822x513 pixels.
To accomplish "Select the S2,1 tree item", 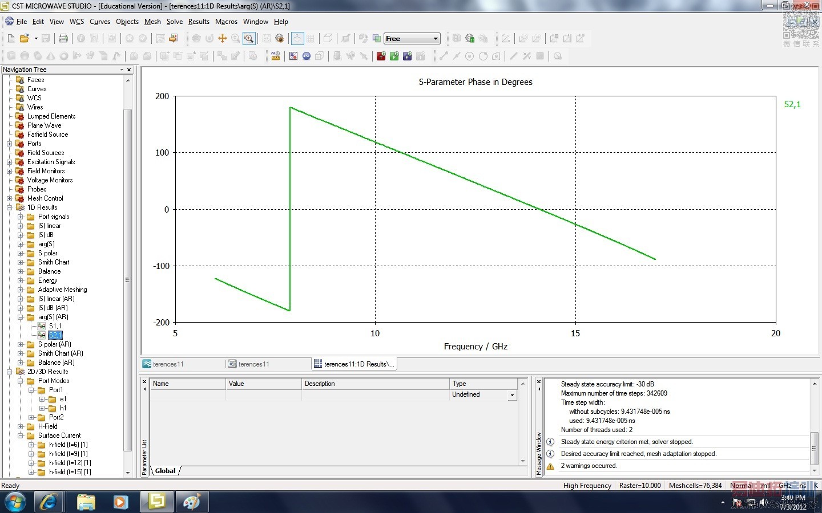I will [55, 335].
